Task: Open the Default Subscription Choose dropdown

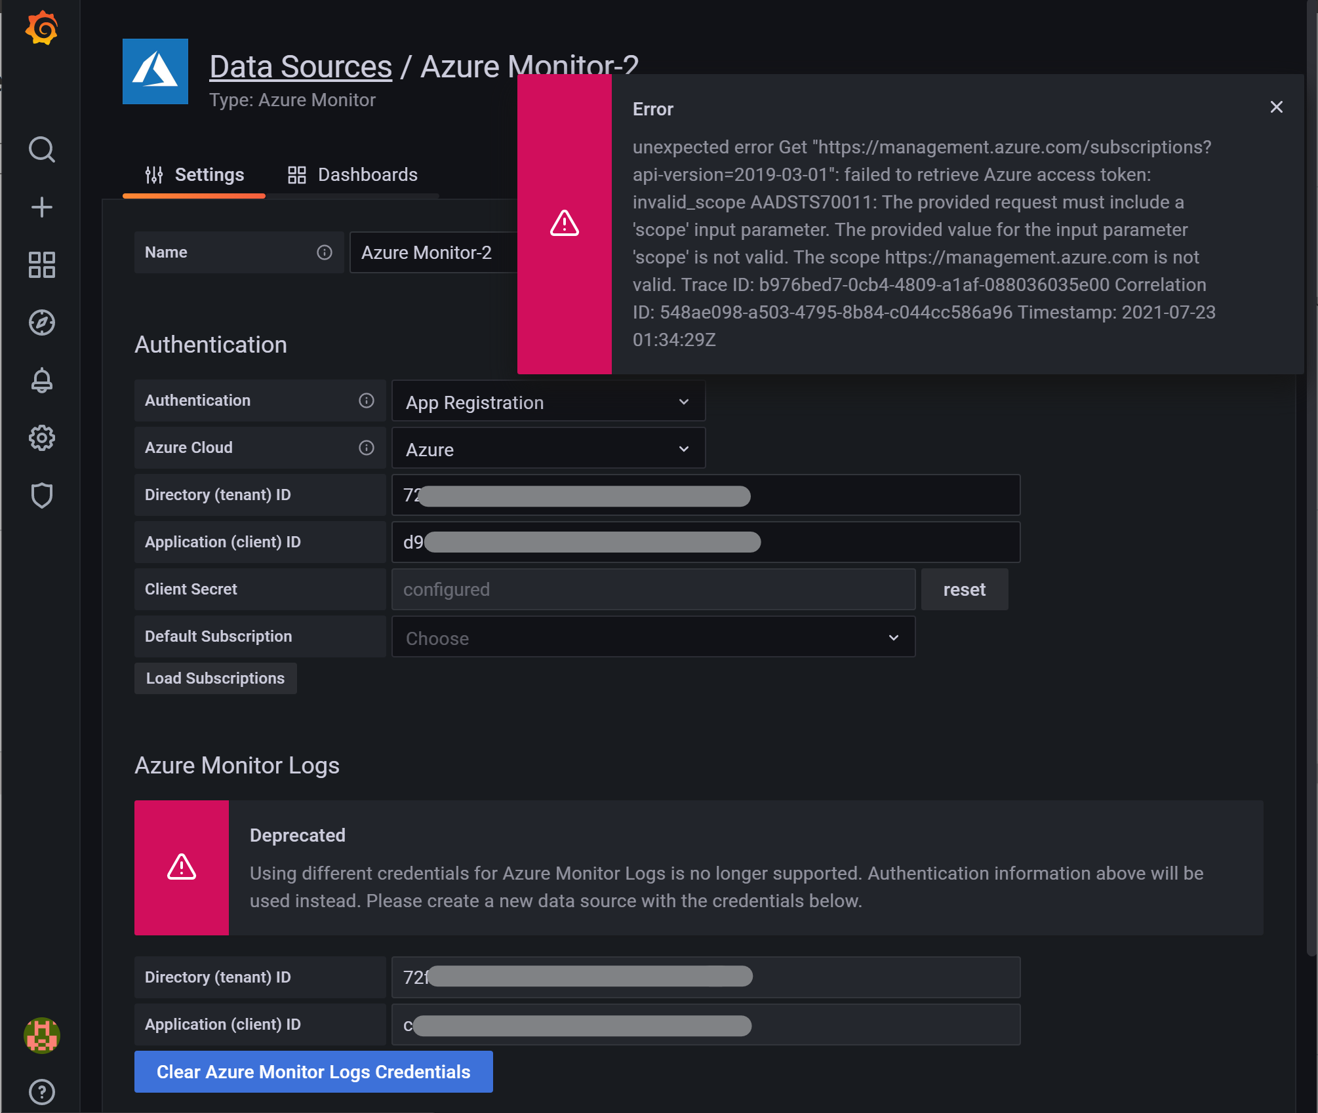Action: coord(652,636)
